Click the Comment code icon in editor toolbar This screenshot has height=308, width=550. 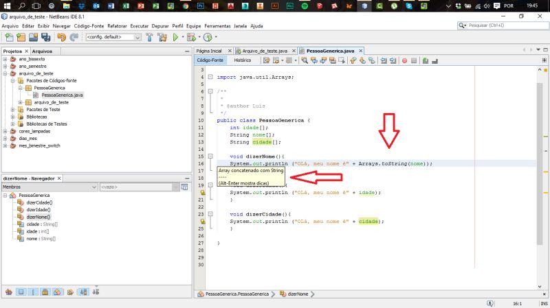point(426,60)
